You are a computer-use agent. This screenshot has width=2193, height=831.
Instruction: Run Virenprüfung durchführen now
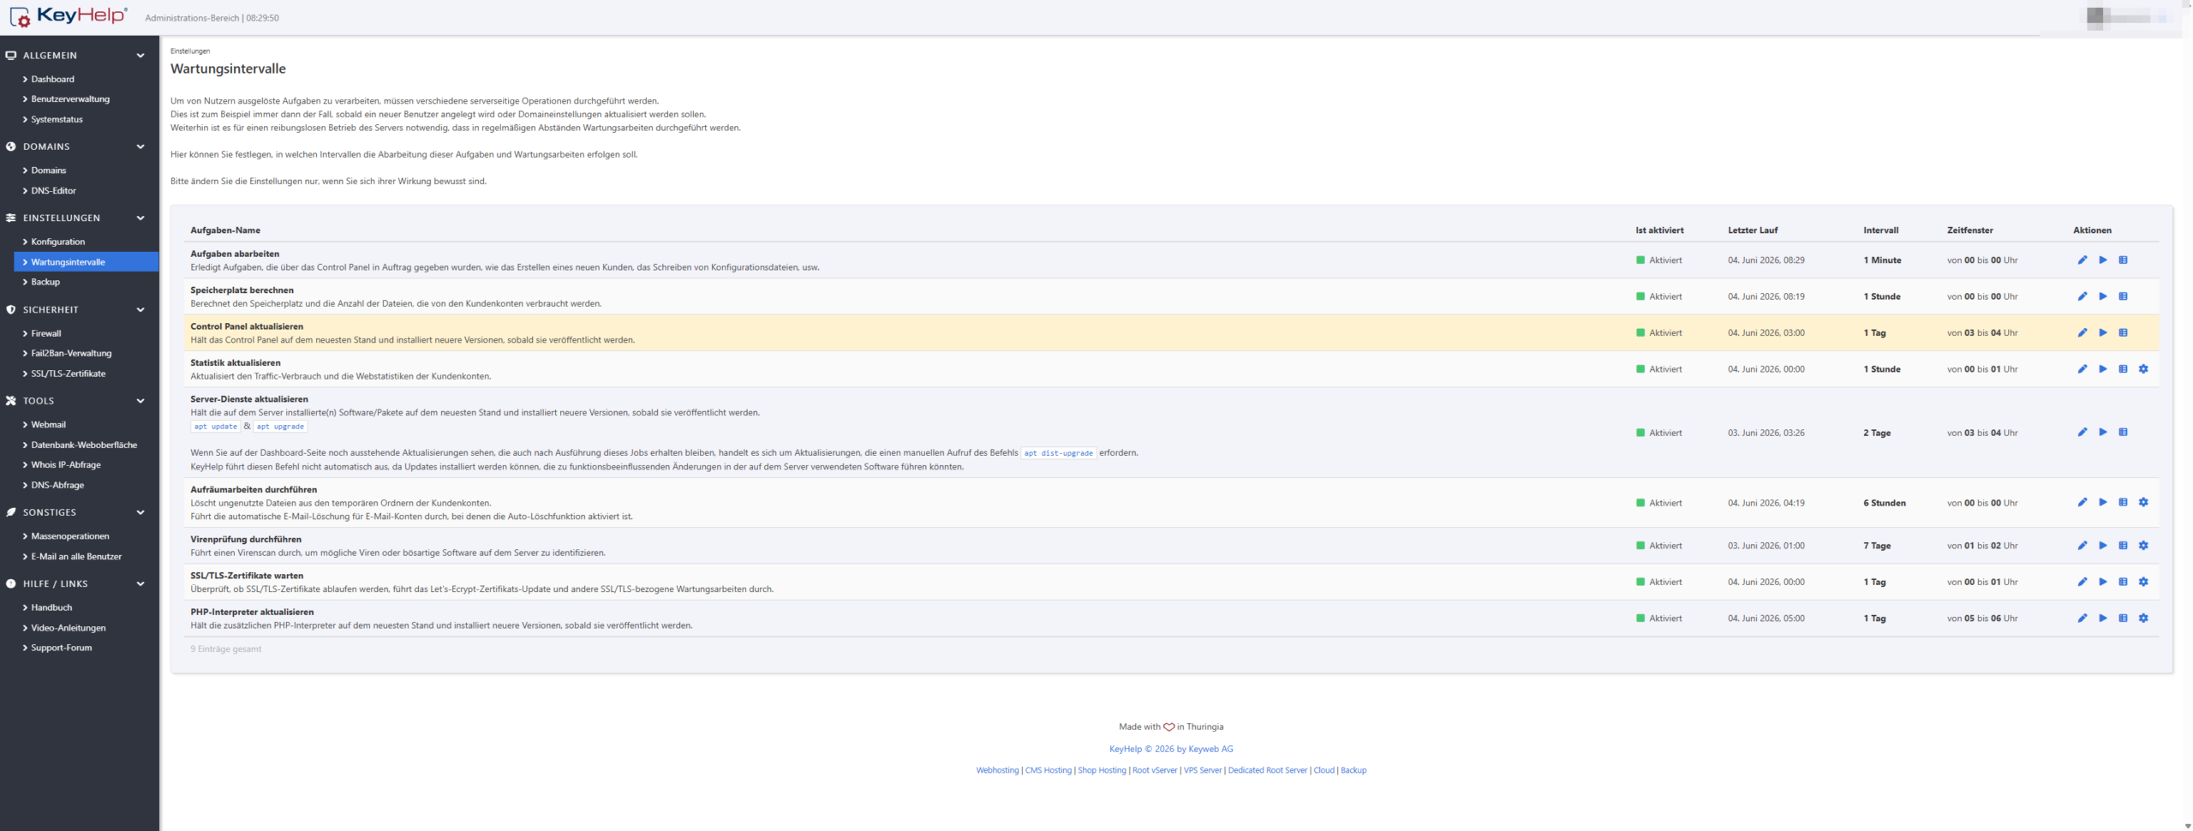[x=2103, y=546]
